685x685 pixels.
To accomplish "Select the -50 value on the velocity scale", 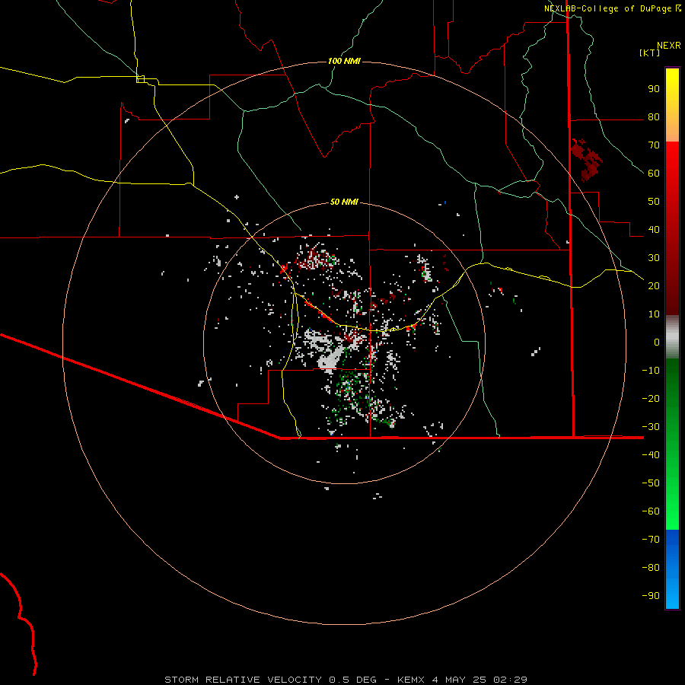I will tap(651, 483).
